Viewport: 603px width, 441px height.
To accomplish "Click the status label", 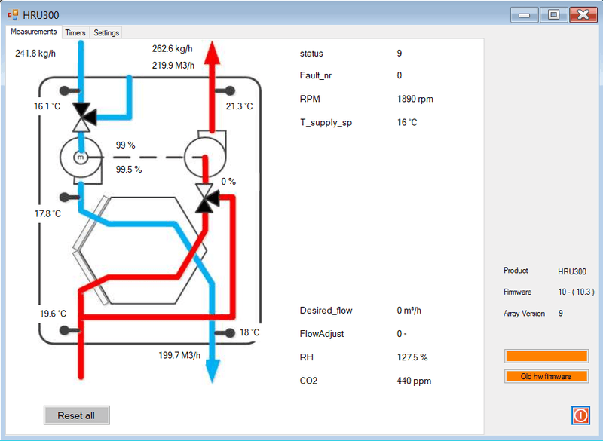I will tap(311, 54).
